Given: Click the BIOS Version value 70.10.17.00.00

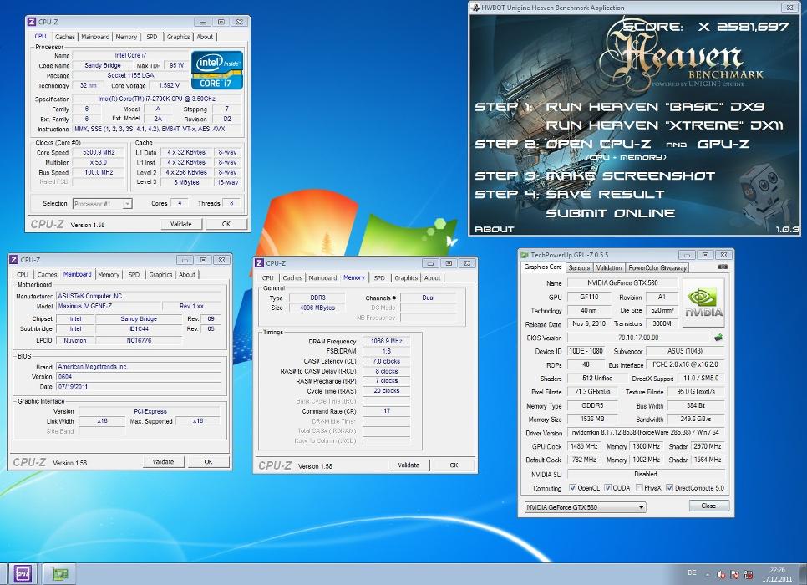Looking at the screenshot, I should coord(637,338).
